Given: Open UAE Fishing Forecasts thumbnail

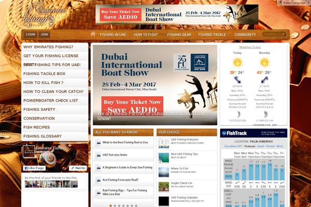Looking at the screenshot, I should (x=164, y=143).
